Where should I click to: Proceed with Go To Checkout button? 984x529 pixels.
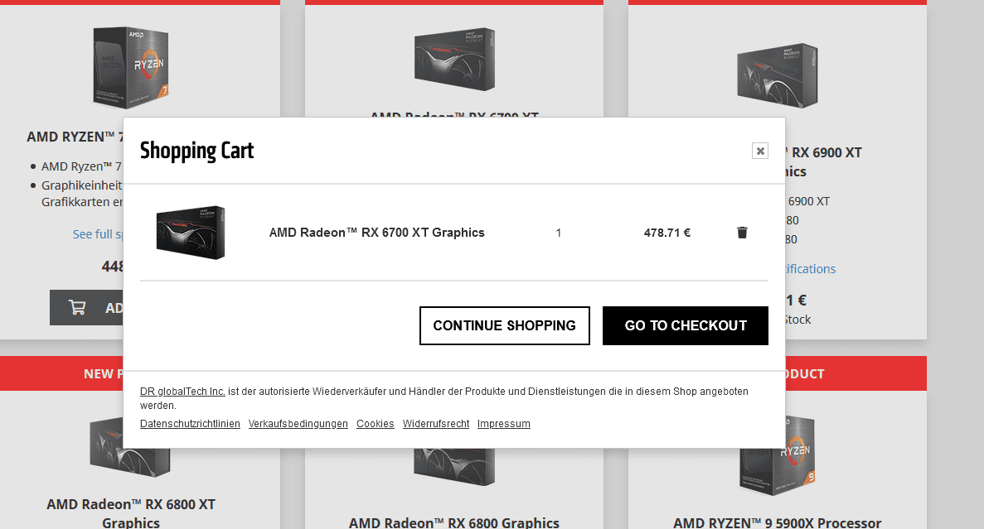point(686,325)
